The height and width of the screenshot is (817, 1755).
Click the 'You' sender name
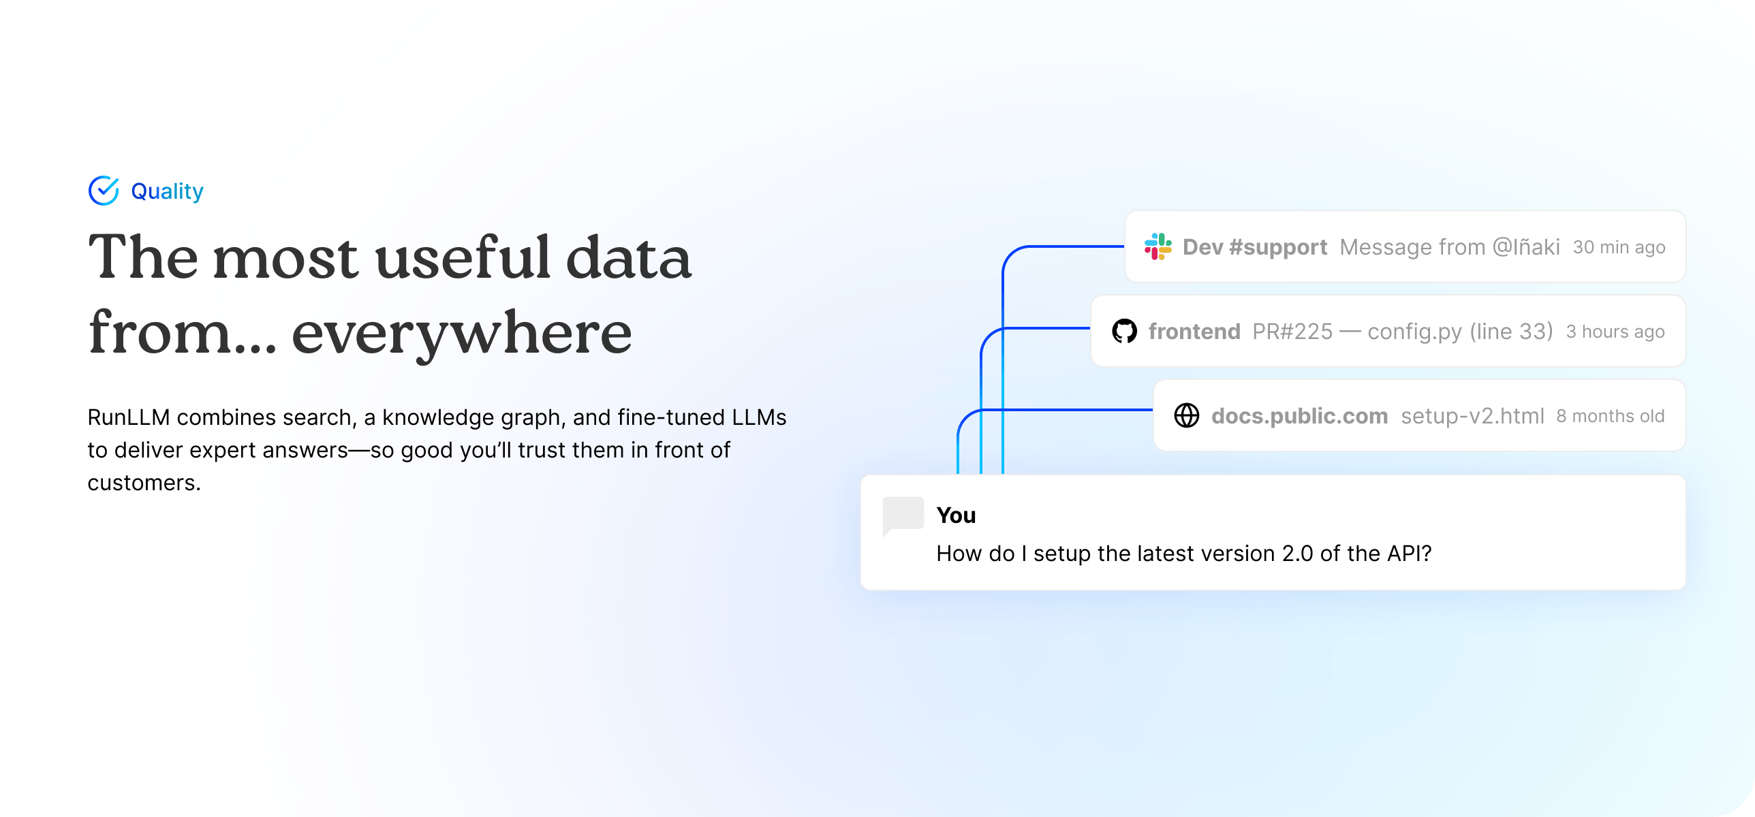[956, 515]
